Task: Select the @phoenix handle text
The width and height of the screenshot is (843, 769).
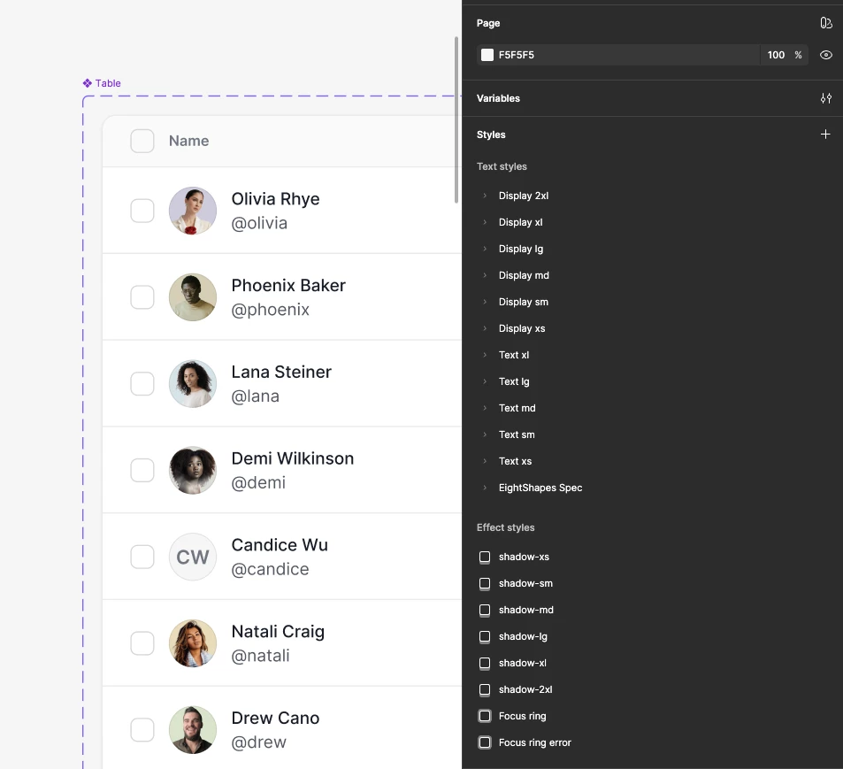Action: 271,310
